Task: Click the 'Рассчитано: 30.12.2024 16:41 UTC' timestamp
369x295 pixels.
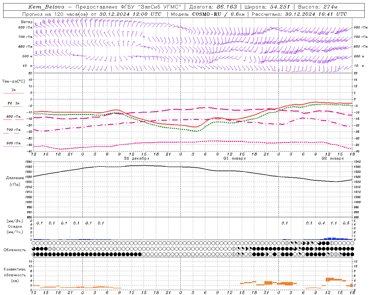Action: click(299, 14)
